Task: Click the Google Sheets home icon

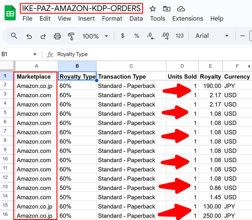Action: [x=10, y=13]
